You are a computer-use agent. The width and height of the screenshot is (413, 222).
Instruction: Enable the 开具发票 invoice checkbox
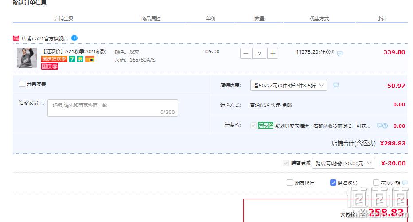click(22, 84)
